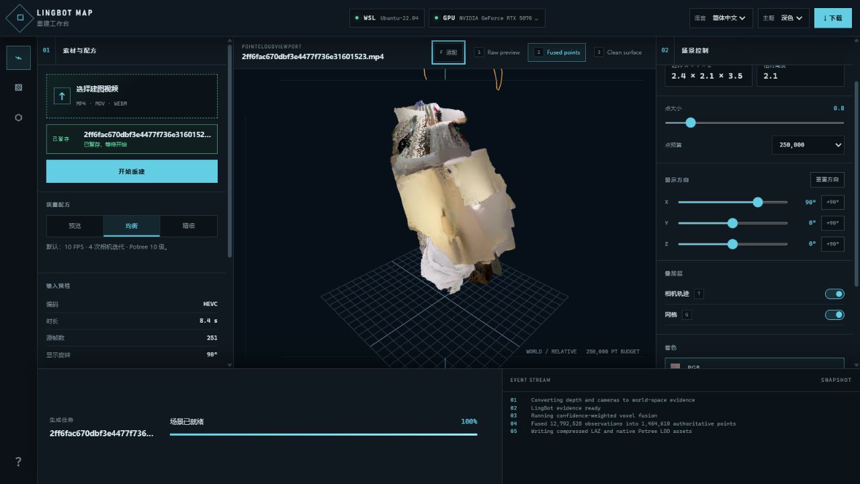Screen dimensions: 860x484
Task: Click the viewport filename title
Action: (x=312, y=56)
